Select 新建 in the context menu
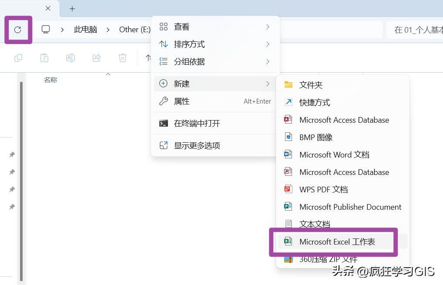443x285 pixels. coord(215,84)
